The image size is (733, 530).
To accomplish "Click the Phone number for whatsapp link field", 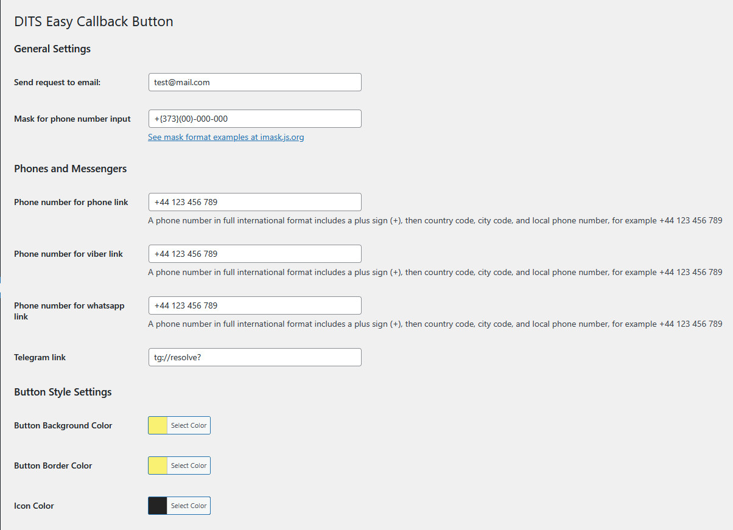I will click(254, 305).
